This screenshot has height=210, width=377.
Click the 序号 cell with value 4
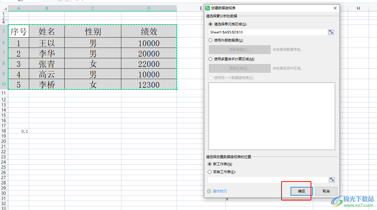pos(19,74)
